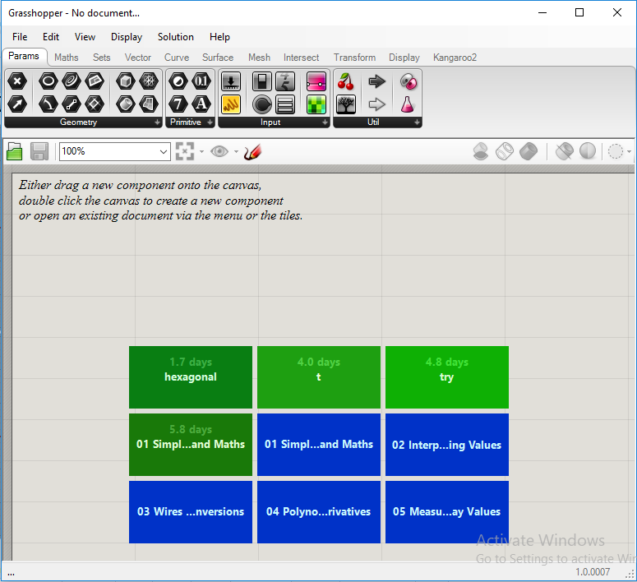The image size is (637, 582).
Task: Open the '02 Interp...ing Values' tile
Action: [447, 445]
